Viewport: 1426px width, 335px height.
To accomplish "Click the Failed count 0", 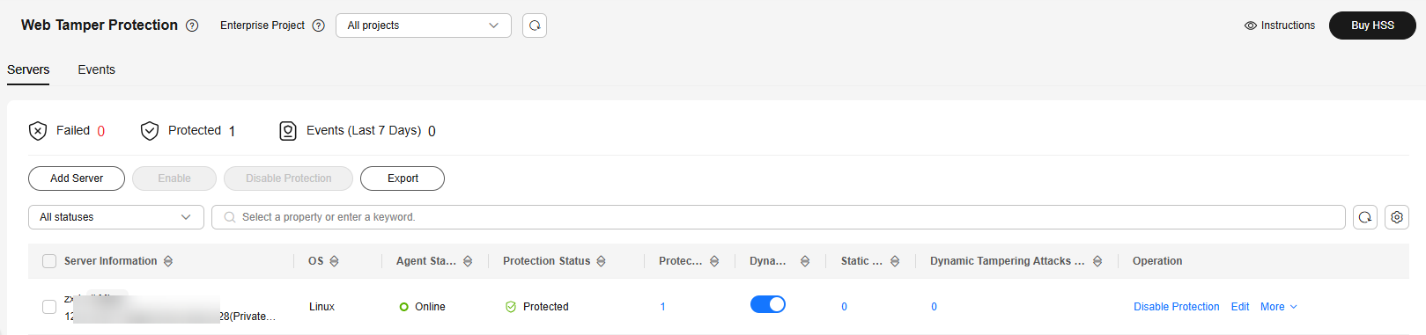I will point(100,131).
